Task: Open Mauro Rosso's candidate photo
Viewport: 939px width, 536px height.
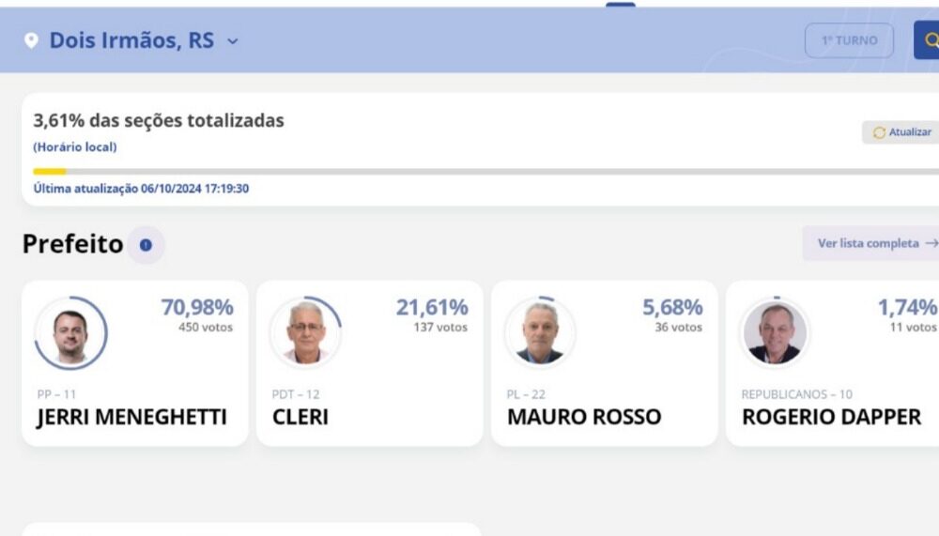Action: tap(540, 334)
